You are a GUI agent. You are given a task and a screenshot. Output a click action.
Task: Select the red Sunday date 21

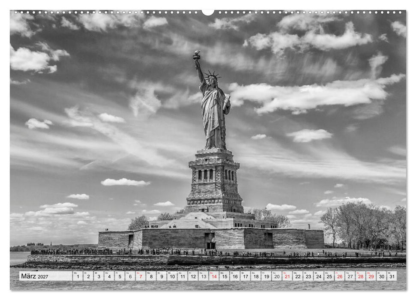tap(287, 276)
